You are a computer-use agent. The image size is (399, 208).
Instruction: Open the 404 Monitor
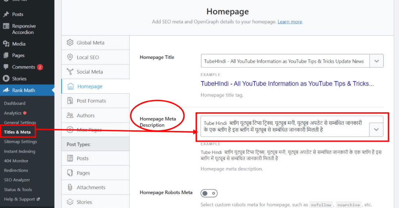pos(16,161)
